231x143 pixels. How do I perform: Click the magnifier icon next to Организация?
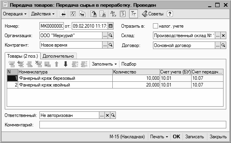point(110,36)
